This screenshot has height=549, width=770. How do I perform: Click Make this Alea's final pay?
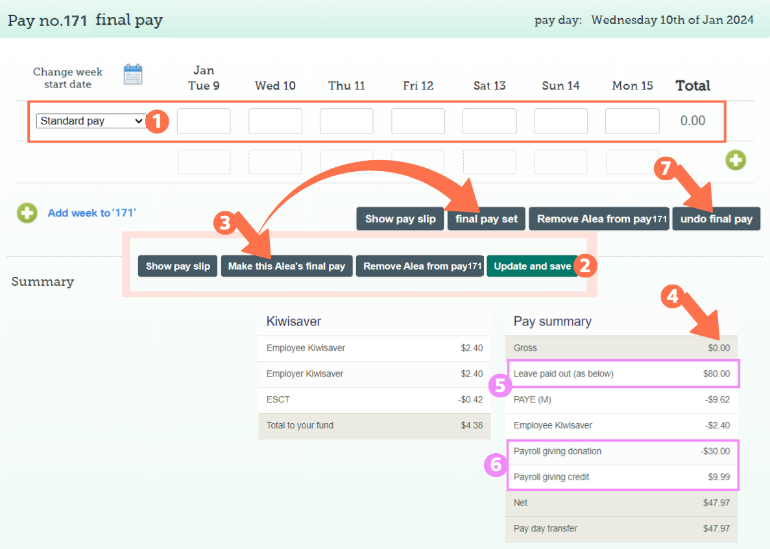pos(287,266)
